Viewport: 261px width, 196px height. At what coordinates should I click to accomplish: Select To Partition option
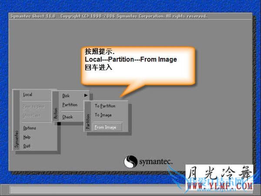click(105, 106)
